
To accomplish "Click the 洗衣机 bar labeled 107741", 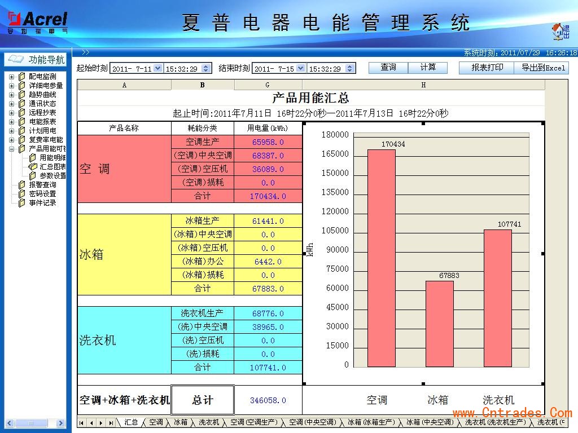I will pyautogui.click(x=498, y=298).
